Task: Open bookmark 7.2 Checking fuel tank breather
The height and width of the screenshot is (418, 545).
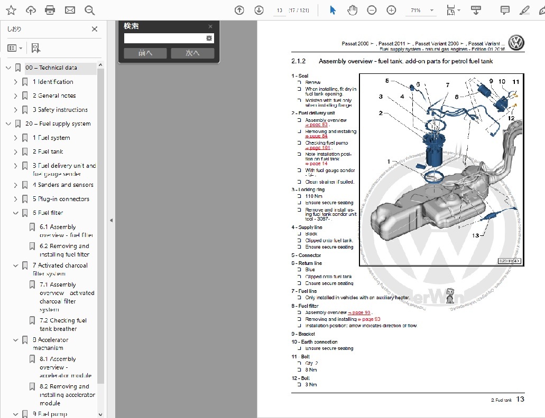Action: tap(63, 325)
